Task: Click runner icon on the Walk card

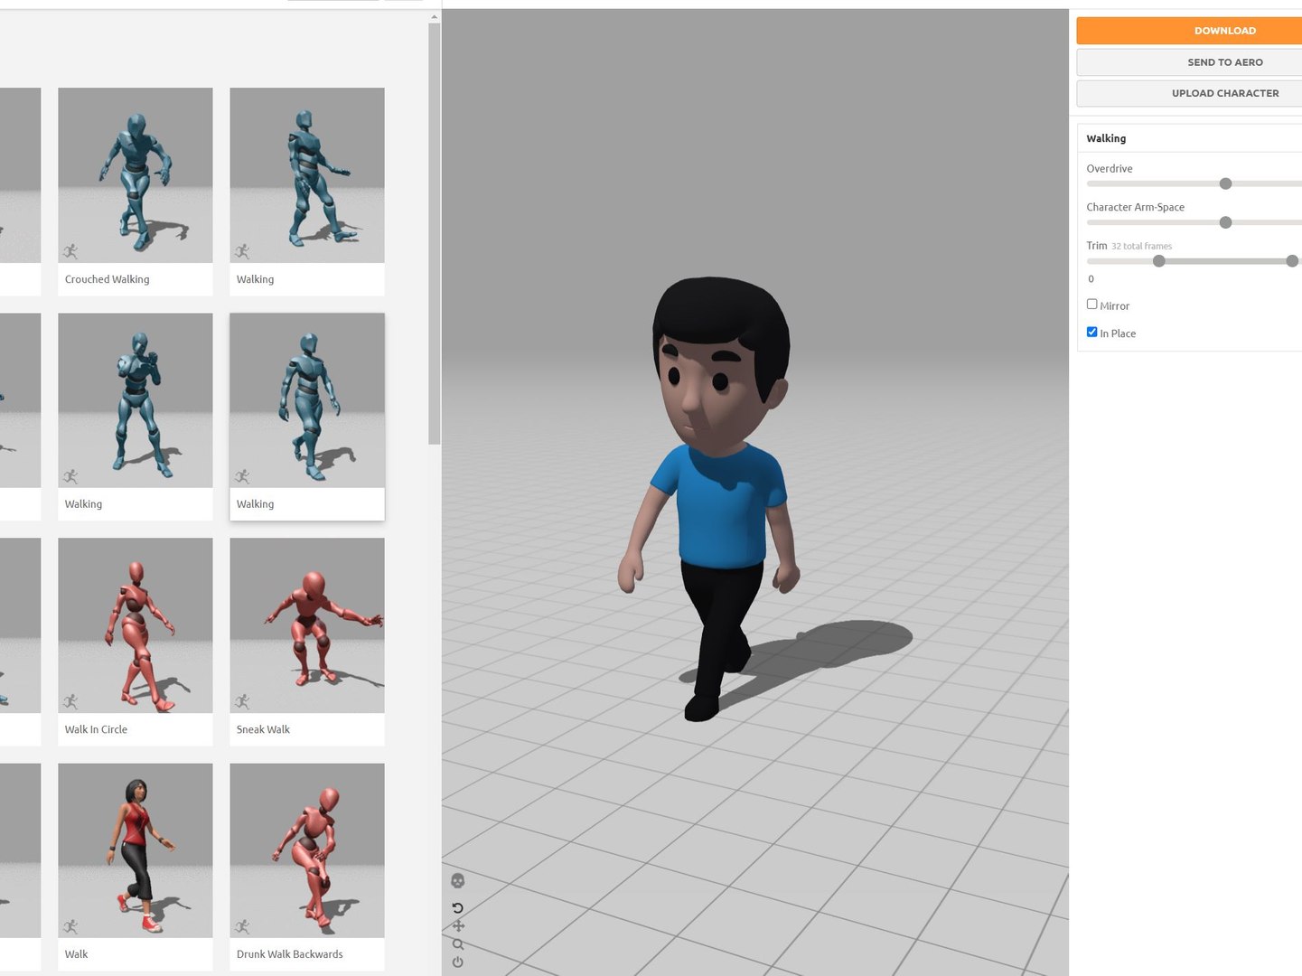Action: point(70,926)
